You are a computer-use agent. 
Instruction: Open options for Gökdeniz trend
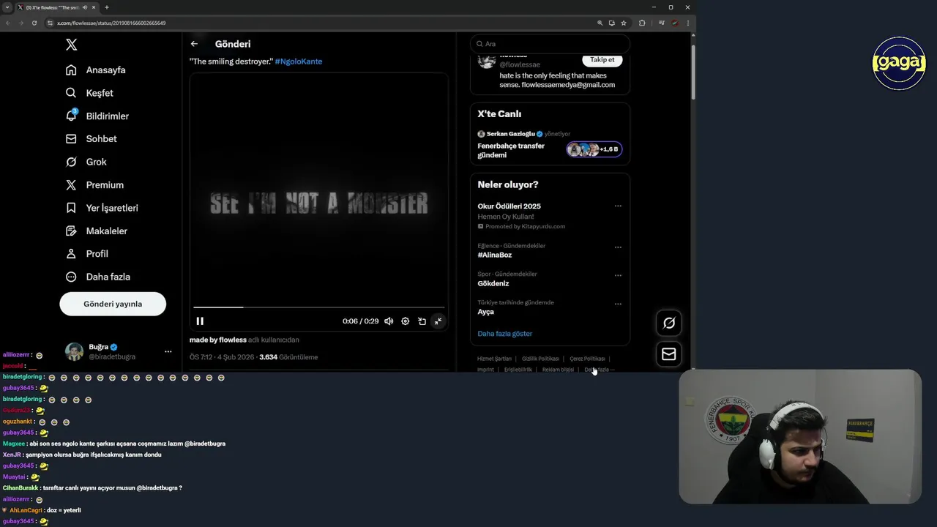click(618, 276)
